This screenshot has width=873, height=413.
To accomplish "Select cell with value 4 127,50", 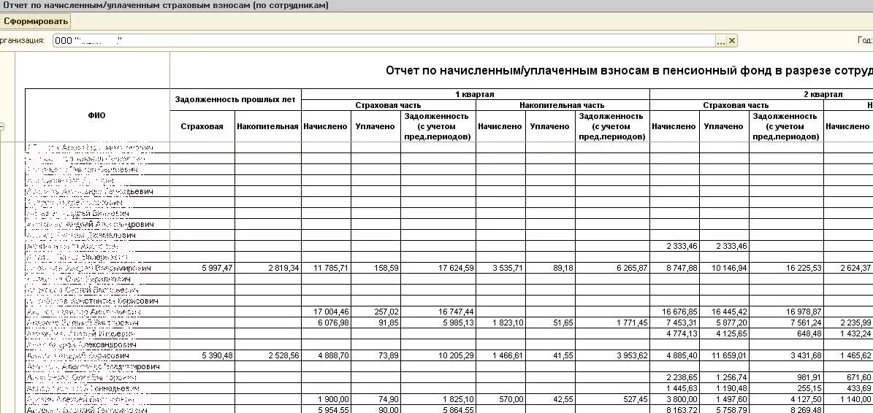I will pyautogui.click(x=786, y=399).
